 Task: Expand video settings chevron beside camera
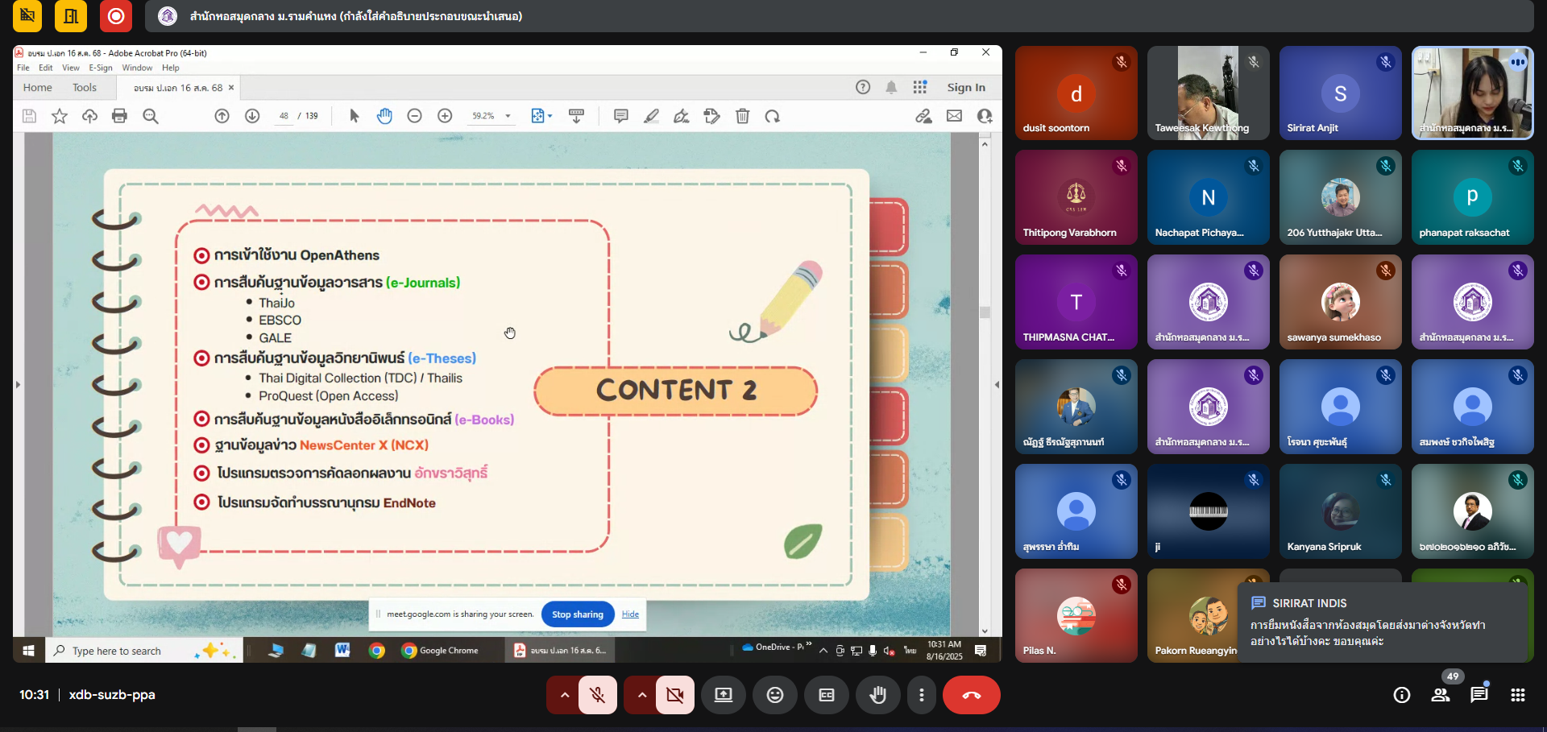(641, 695)
